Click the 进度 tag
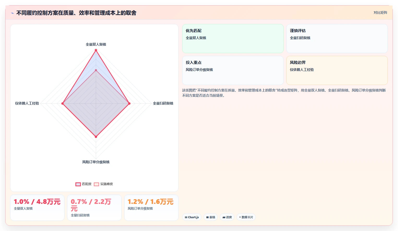 pyautogui.click(x=227, y=217)
